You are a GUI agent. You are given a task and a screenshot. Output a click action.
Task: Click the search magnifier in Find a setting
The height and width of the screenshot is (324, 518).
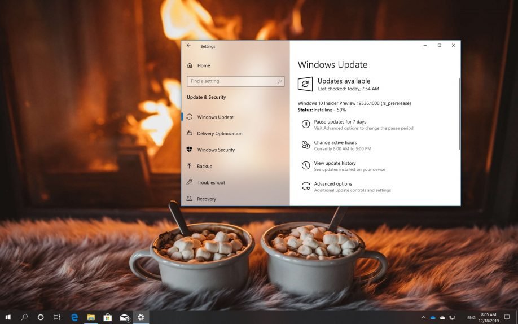tap(279, 81)
